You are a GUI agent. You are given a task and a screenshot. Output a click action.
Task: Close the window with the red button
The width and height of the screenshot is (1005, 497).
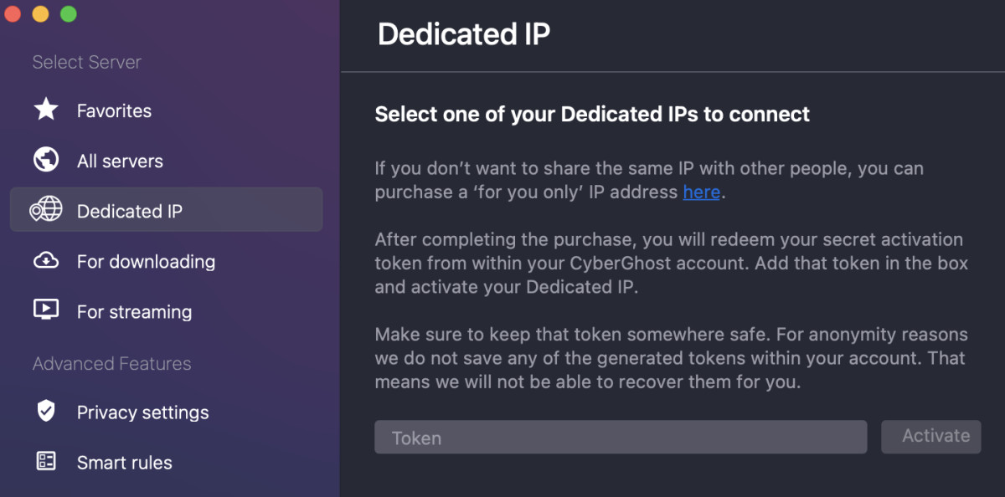12,14
